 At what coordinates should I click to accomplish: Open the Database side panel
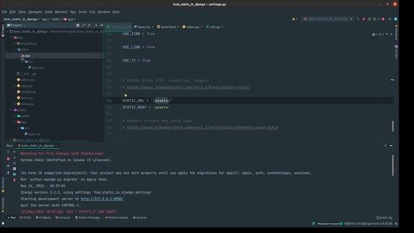[397, 32]
